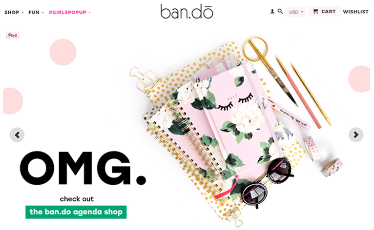Click the Pin it Pinterest button
374x230 pixels.
click(x=12, y=35)
